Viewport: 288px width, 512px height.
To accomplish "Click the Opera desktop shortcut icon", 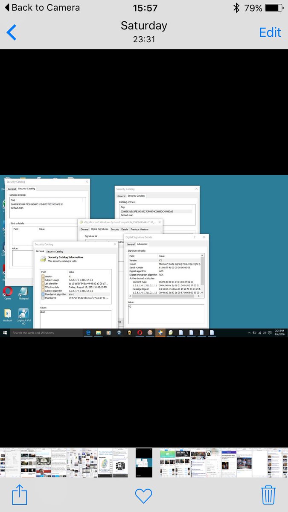I will tap(8, 293).
